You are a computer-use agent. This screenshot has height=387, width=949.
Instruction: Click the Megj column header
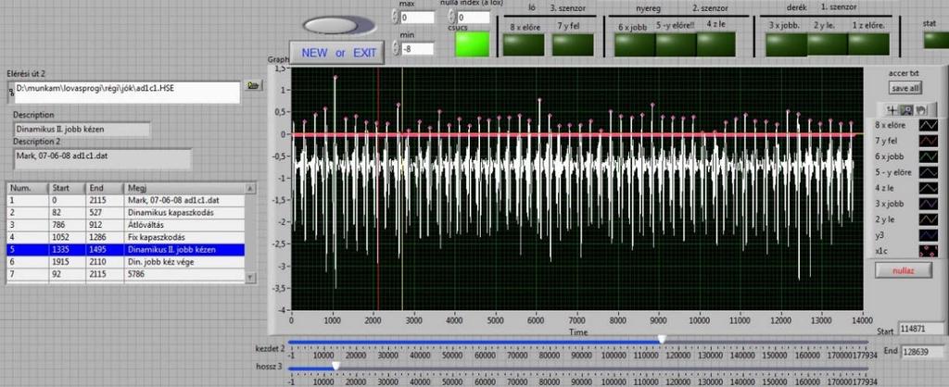click(184, 188)
